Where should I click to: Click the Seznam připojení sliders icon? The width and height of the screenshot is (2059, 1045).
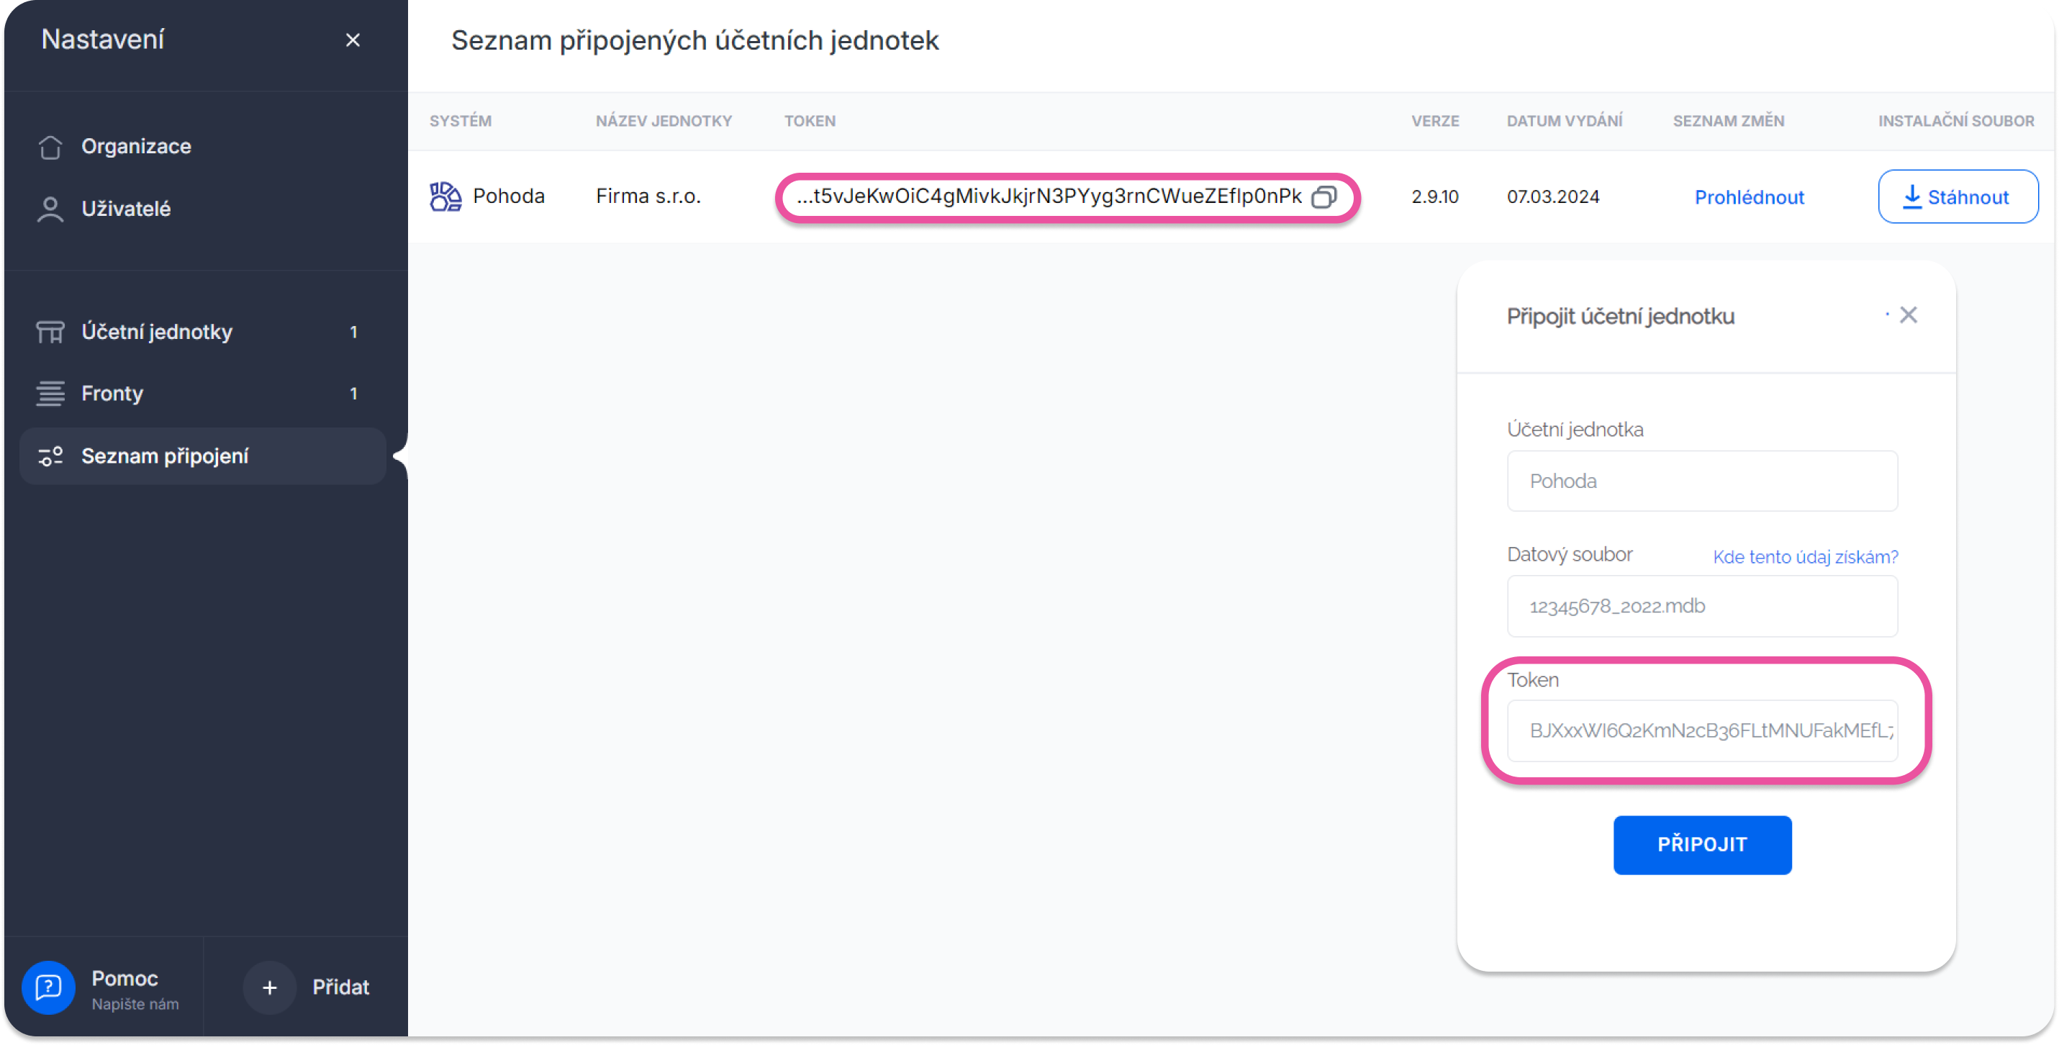pos(50,456)
